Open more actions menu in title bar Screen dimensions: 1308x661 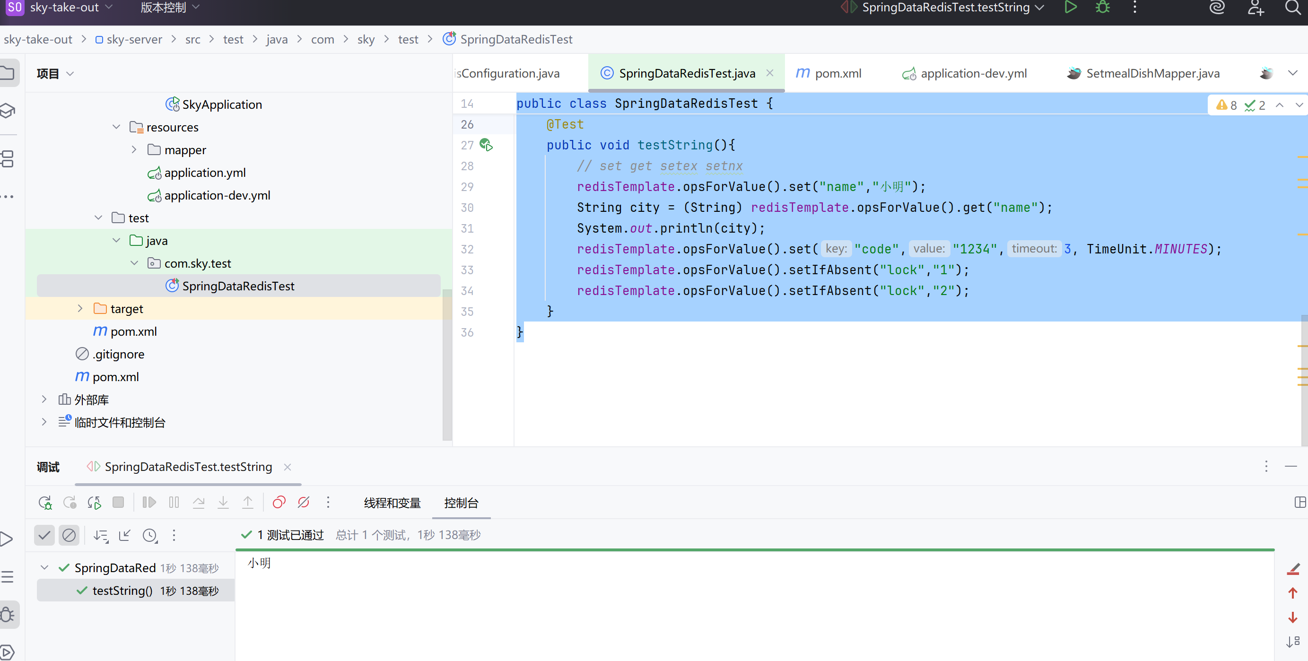click(x=1135, y=7)
